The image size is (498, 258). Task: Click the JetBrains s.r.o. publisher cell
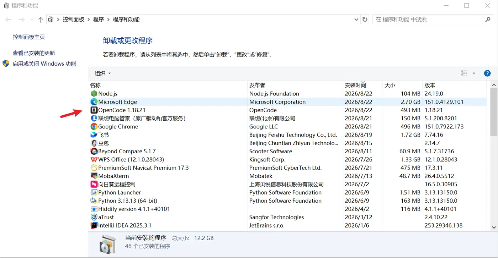267,225
